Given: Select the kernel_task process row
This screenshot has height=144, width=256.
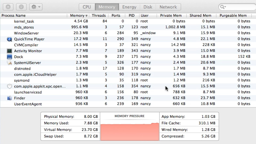Looking at the screenshot, I should pos(128,21).
